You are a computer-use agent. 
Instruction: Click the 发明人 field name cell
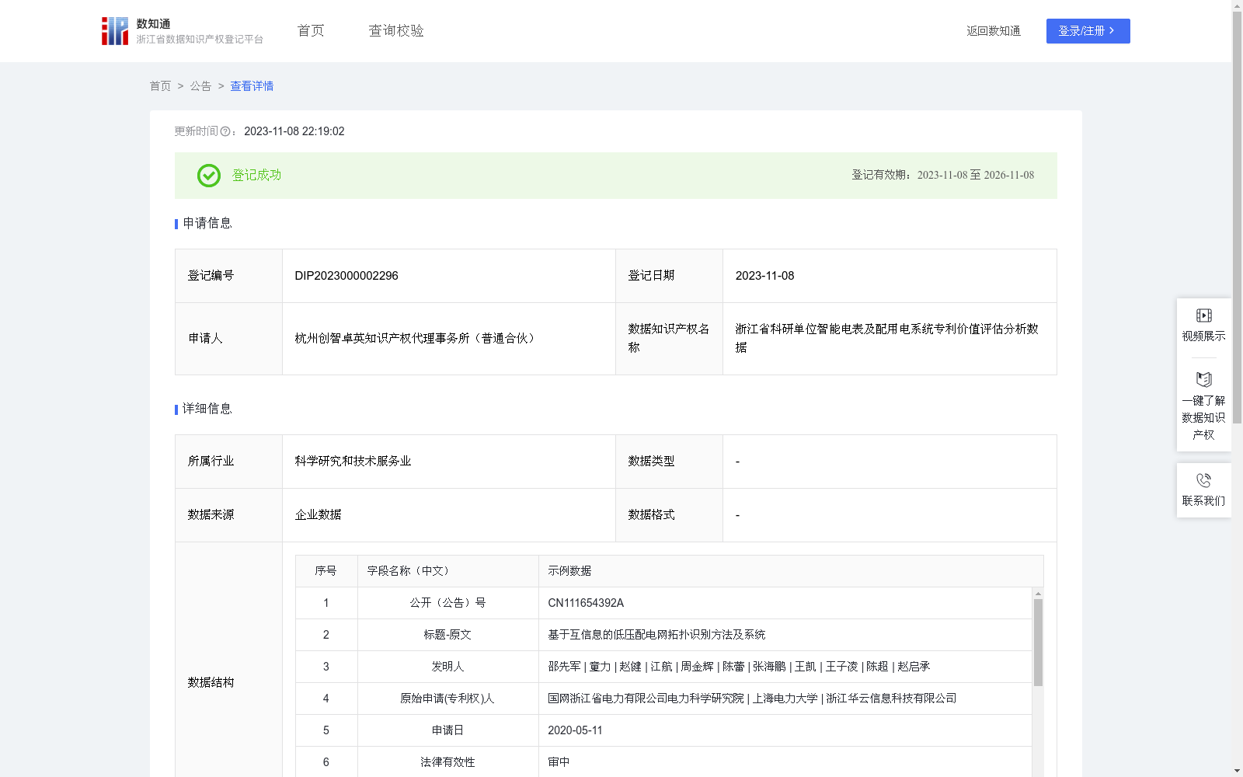447,667
